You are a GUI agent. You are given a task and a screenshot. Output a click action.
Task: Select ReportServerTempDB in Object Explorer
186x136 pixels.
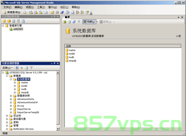click(28, 112)
